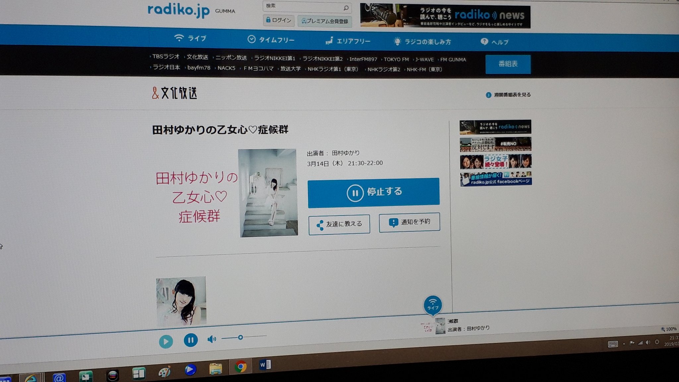Click プレミアム会員登録 button
679x382 pixels.
pyautogui.click(x=325, y=21)
